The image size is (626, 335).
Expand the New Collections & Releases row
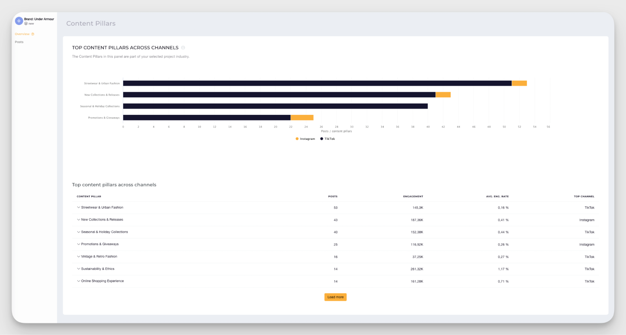click(x=78, y=220)
